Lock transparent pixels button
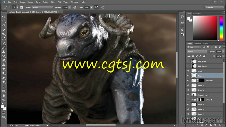This screenshot has width=226, height=127. coord(193,56)
